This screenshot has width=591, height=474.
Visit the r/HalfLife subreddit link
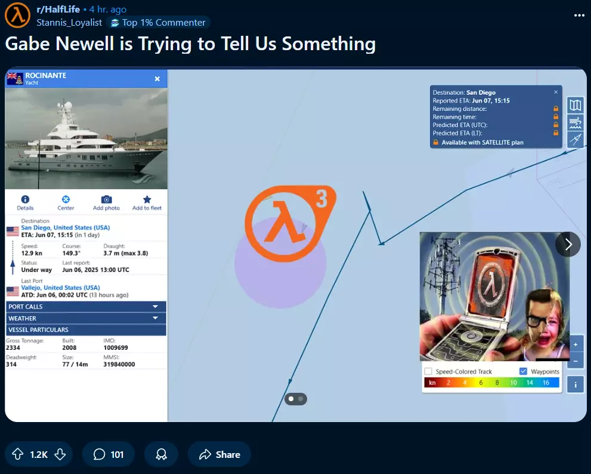58,9
